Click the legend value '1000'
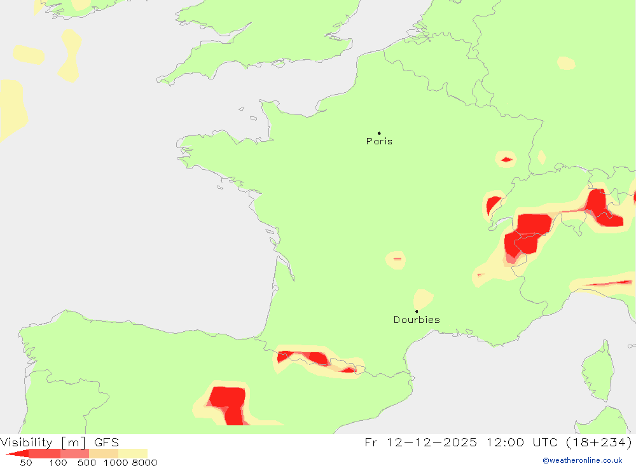 pyautogui.click(x=116, y=463)
